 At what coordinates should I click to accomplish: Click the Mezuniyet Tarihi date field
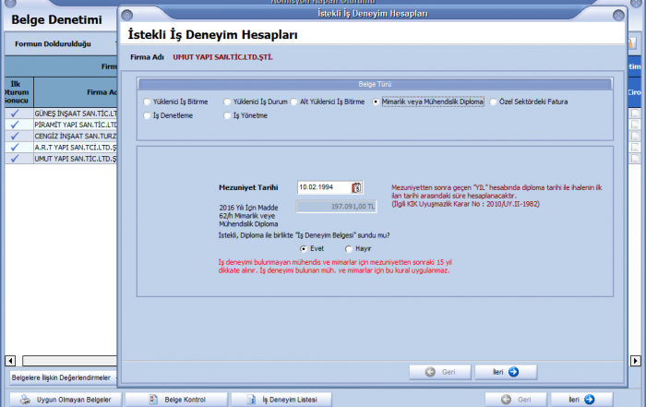pos(323,187)
